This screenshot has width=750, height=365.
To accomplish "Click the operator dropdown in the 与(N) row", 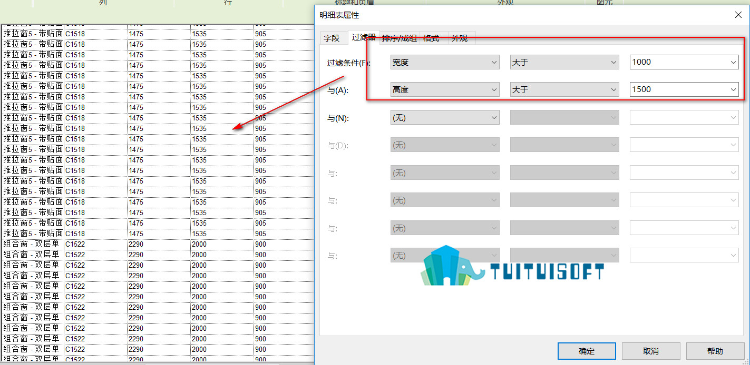I will coord(564,117).
